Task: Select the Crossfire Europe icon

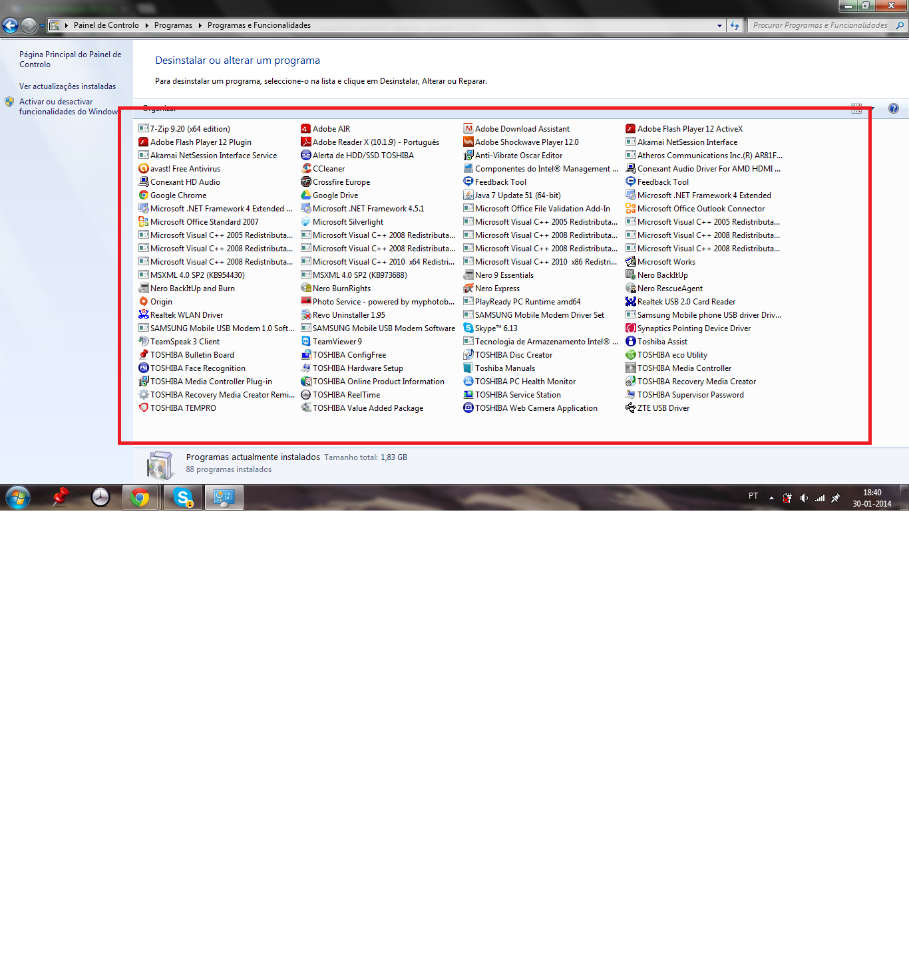Action: (305, 181)
